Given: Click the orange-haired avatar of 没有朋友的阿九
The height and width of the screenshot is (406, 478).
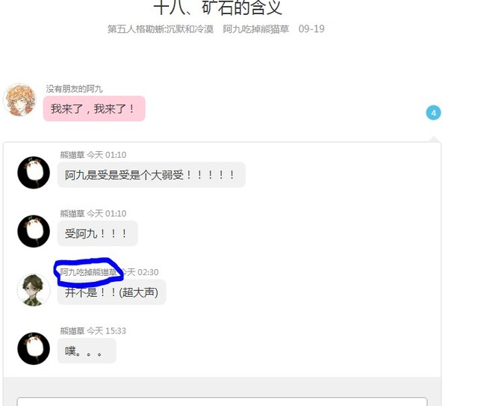Looking at the screenshot, I should click(x=20, y=100).
